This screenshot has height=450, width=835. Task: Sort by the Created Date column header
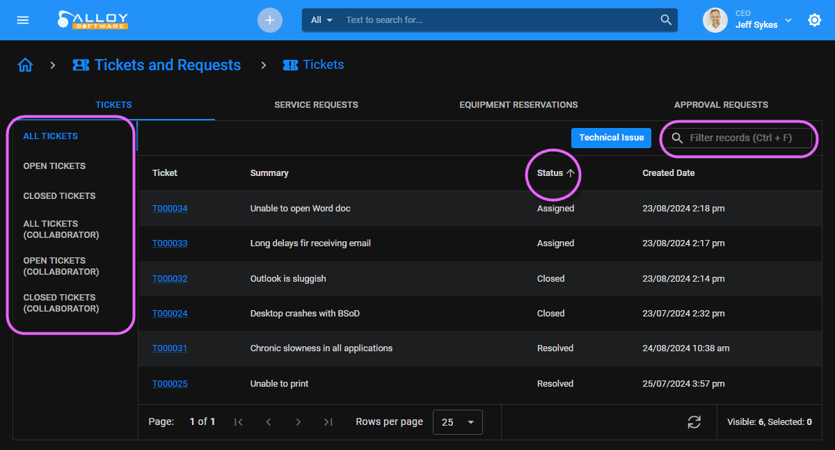669,173
